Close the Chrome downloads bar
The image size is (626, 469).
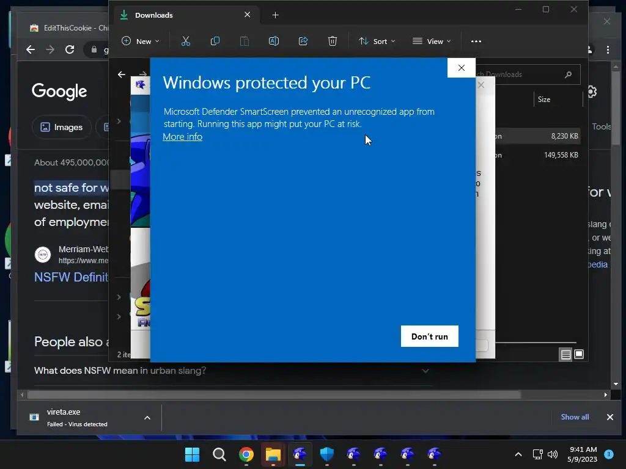point(610,417)
